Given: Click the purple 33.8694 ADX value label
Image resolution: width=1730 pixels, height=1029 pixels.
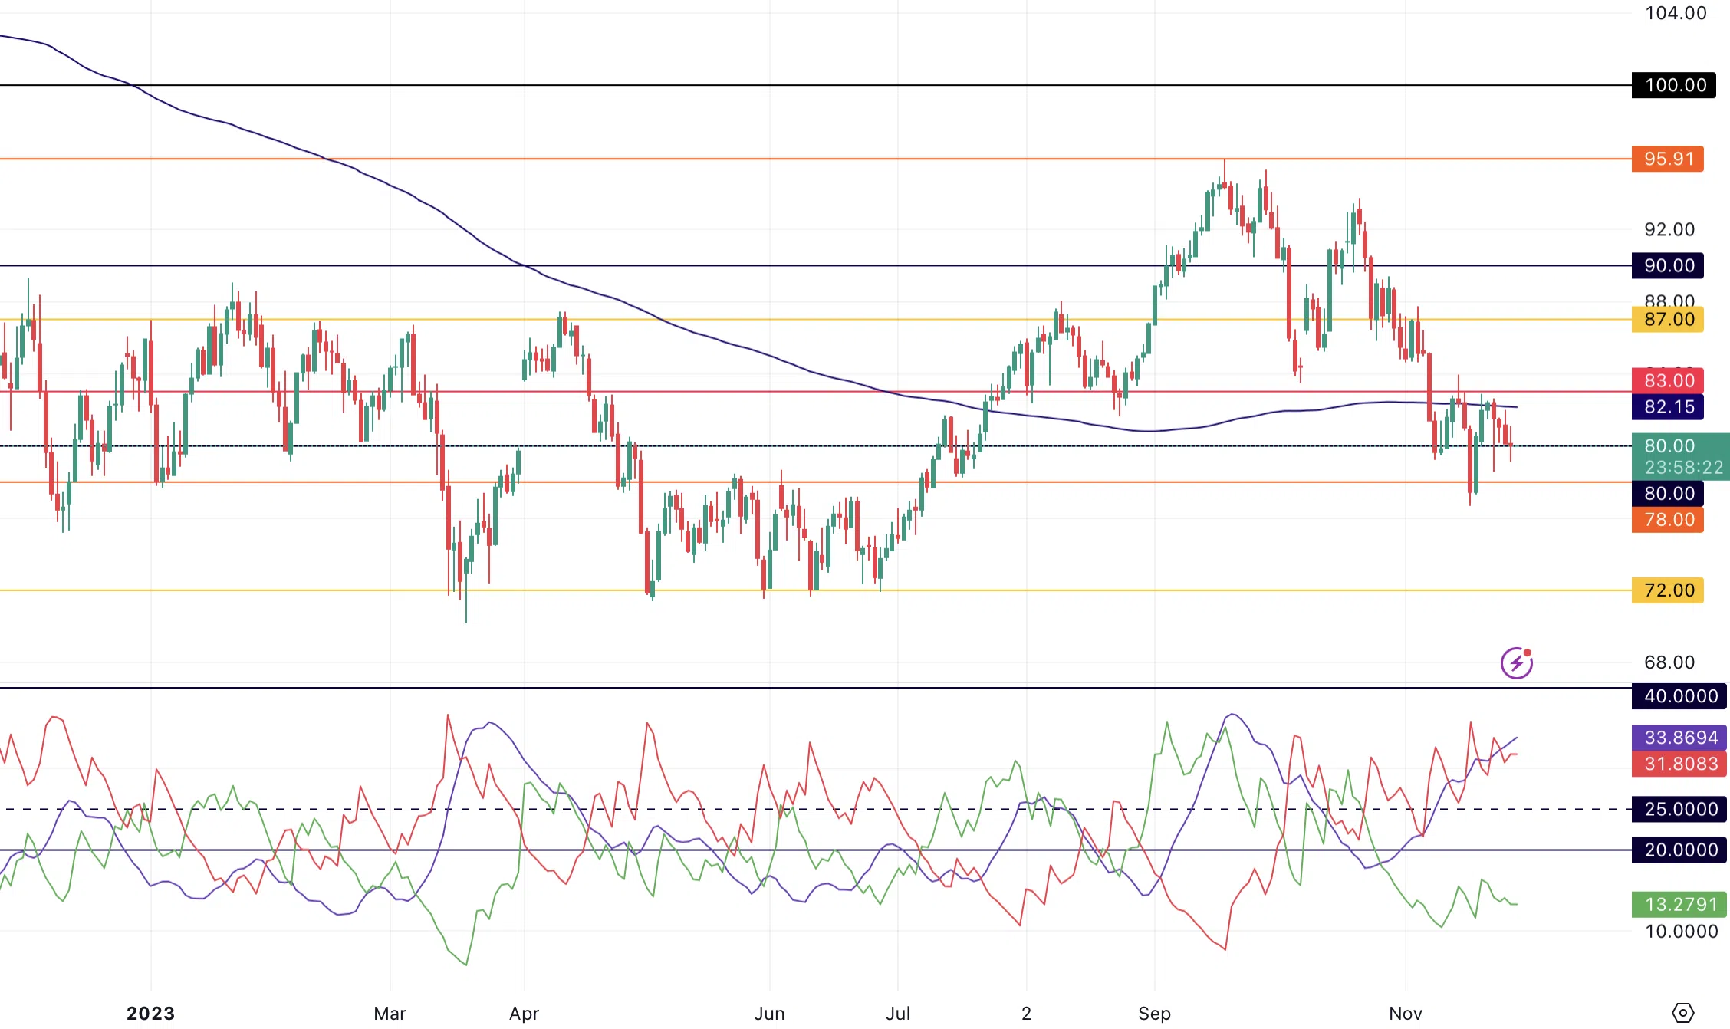Looking at the screenshot, I should (1679, 738).
